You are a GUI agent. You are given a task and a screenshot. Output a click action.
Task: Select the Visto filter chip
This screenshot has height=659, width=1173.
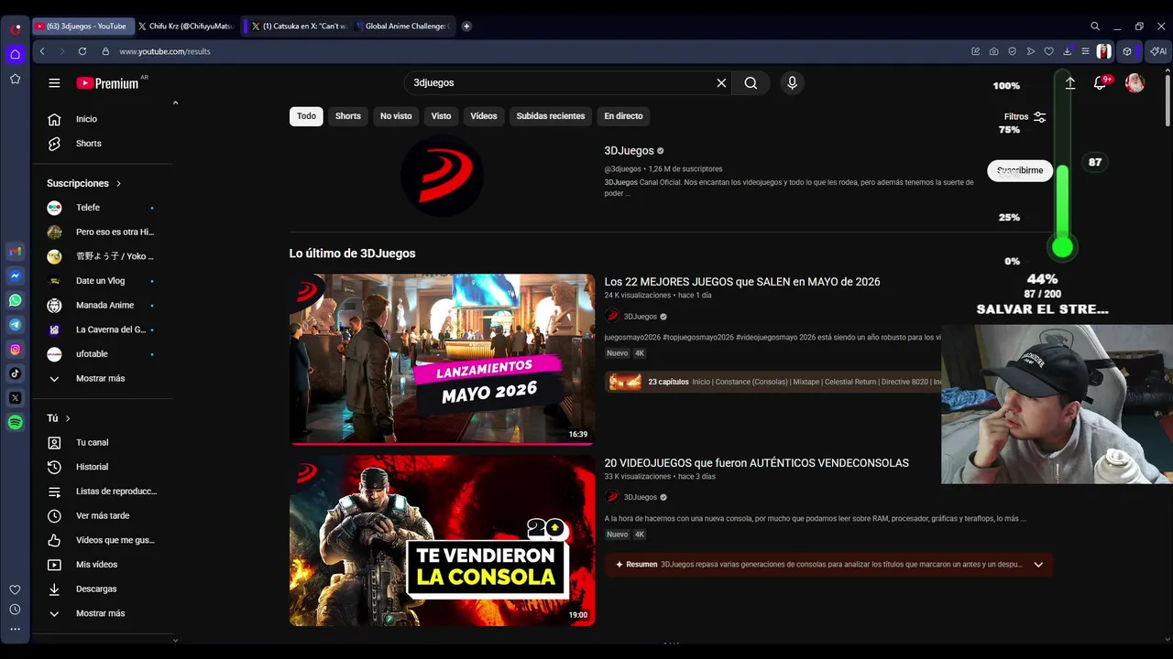[x=442, y=116]
